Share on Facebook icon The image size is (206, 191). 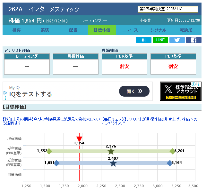[x=194, y=40]
